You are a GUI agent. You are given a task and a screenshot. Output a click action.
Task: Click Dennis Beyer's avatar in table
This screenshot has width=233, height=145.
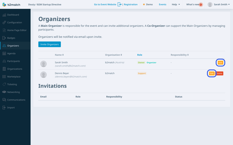(44, 75)
